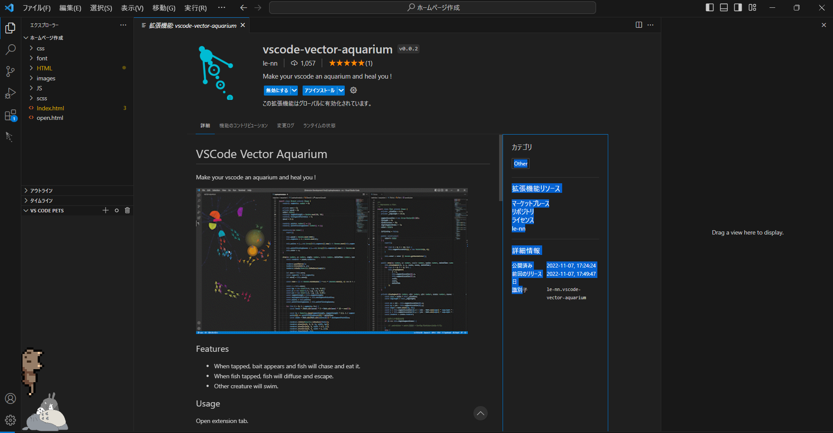Screen dimensions: 833x433
Task: Open the extension settings gear next to アンインストール
Action: [353, 90]
